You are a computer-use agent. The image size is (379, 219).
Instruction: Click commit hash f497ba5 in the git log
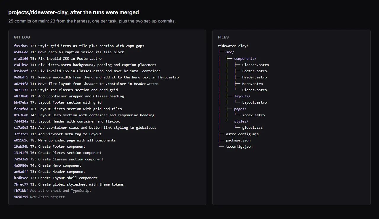tap(21, 46)
